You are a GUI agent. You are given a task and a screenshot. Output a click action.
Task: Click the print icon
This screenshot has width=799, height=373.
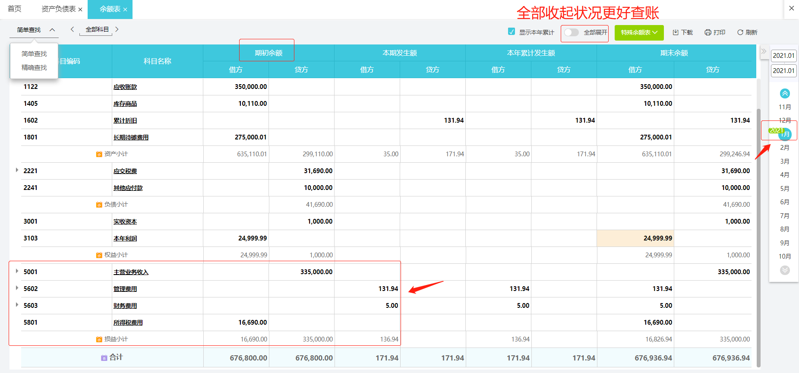pos(708,32)
